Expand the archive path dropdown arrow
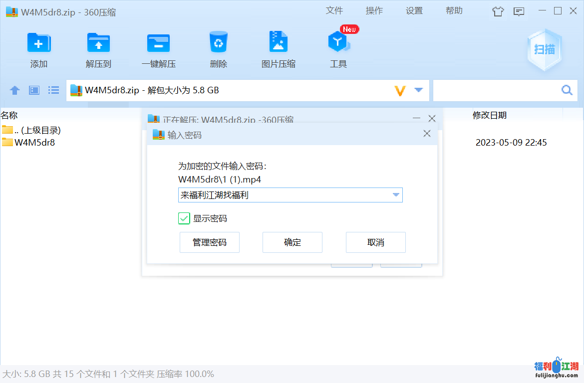The image size is (584, 383). (419, 90)
